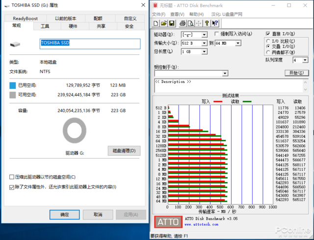Screen dimensions: 314x240
Task: Click the Open folder icon in ATTO toolbar
Action: pos(163,24)
